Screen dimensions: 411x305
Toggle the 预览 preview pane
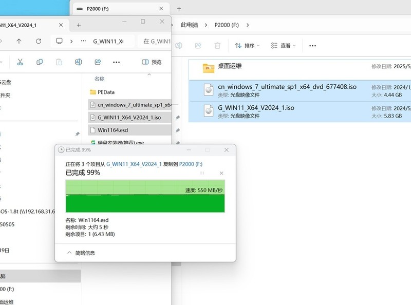click(151, 62)
